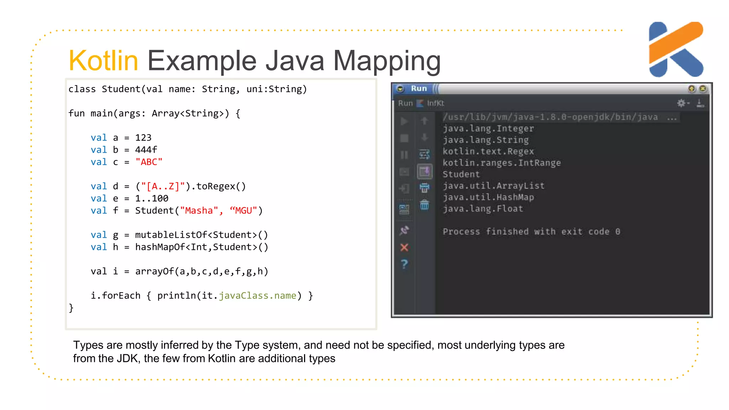729x410 pixels.
Task: Click the rerun (play) icon
Action: click(404, 121)
